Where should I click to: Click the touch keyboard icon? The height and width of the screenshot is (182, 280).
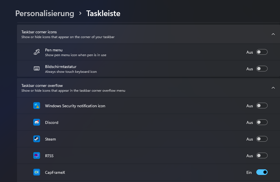pyautogui.click(x=37, y=68)
